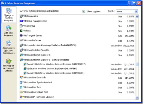
Task: Minimize the Add or Remove Programs window
Action: pyautogui.click(x=130, y=3)
